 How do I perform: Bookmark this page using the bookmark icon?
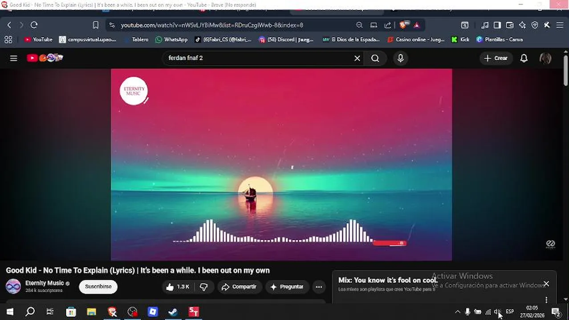tap(95, 25)
